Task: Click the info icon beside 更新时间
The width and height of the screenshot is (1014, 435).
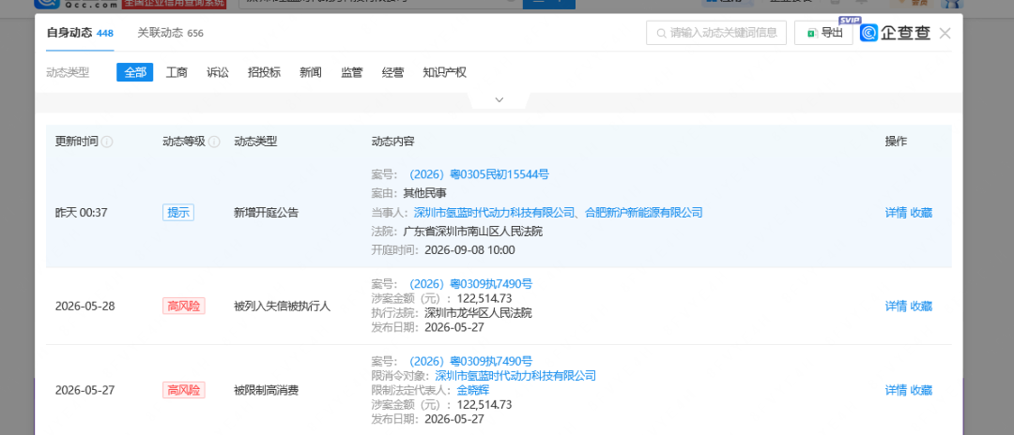Action: pos(107,142)
